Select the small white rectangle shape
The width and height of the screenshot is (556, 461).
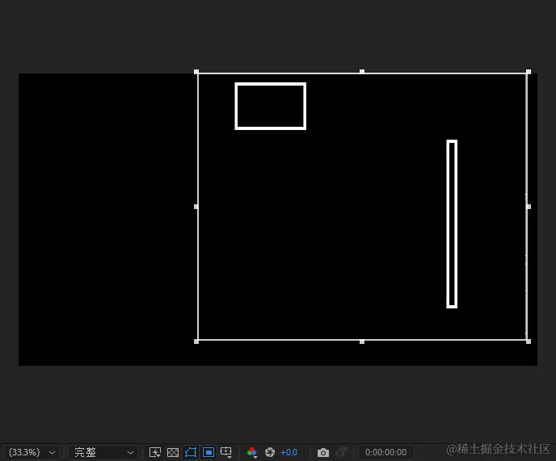[270, 106]
